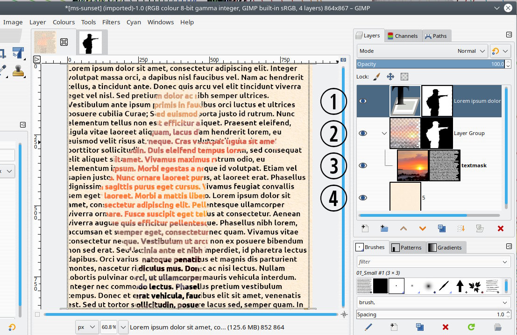The height and width of the screenshot is (335, 517).
Task: Select the Lorem ipsum layer silhouette mask
Action: (437, 101)
